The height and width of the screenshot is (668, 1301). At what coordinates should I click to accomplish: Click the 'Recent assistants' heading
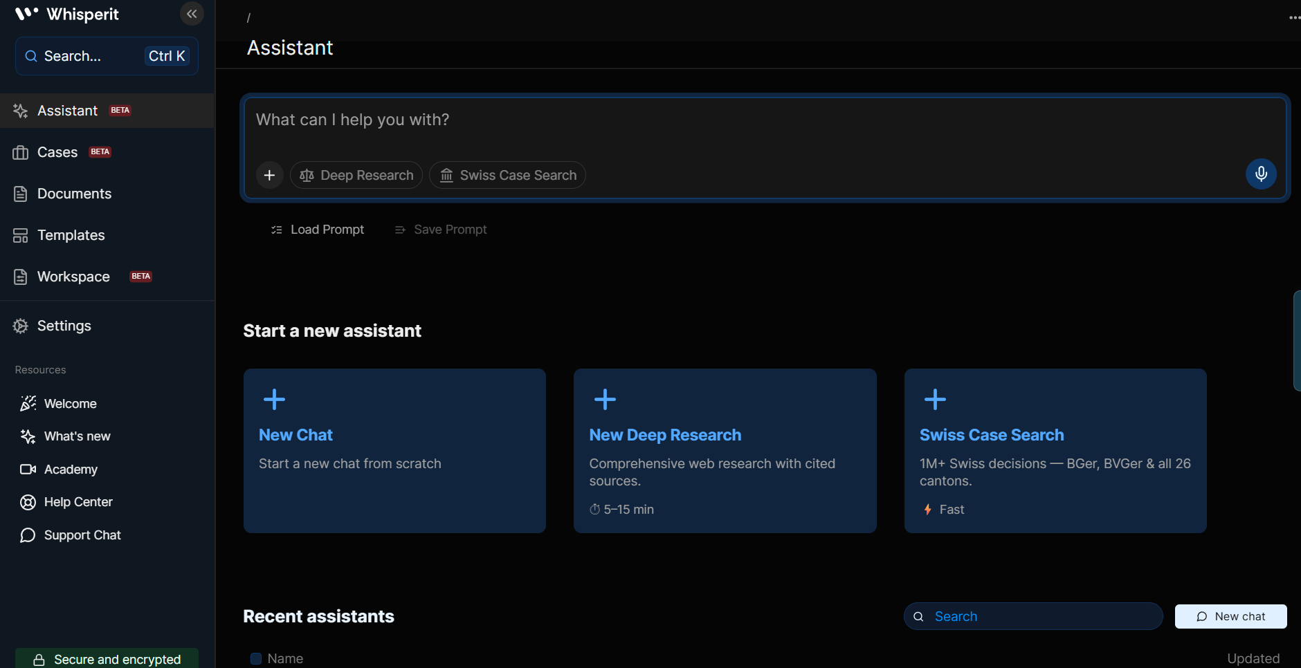[x=318, y=617]
